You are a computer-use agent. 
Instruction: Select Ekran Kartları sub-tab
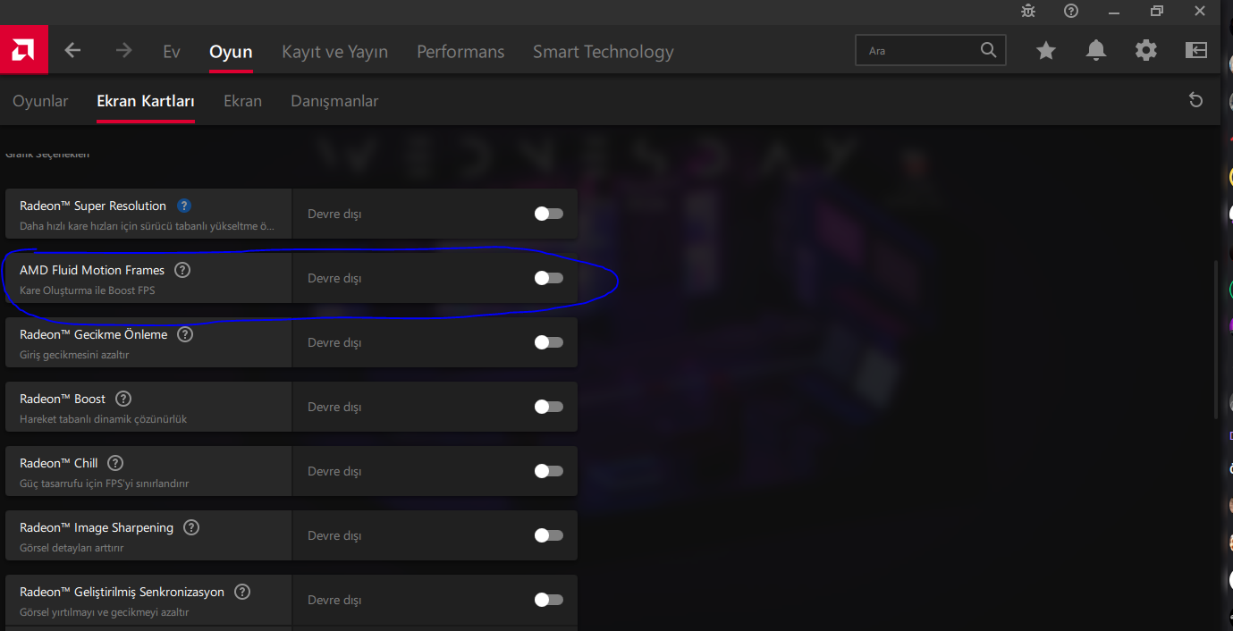point(146,101)
